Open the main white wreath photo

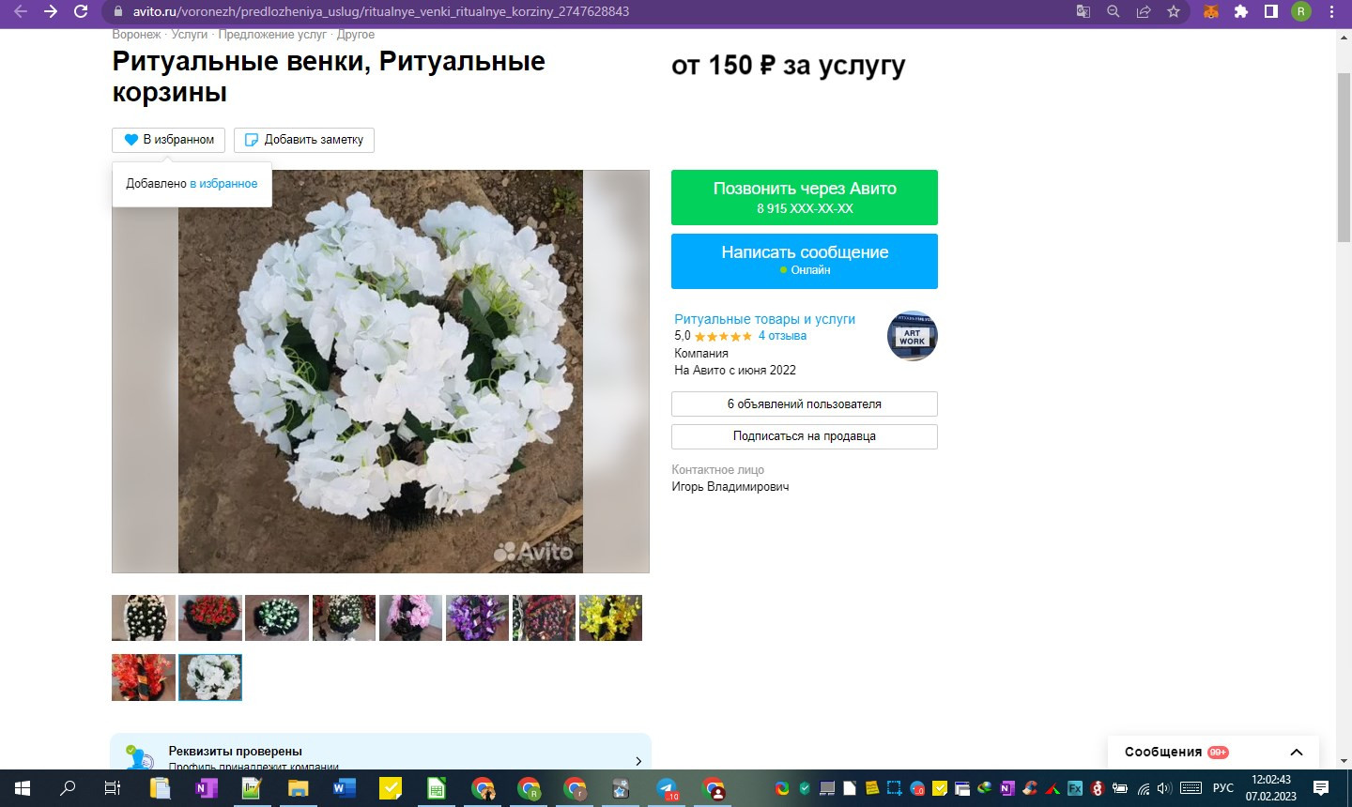(x=380, y=372)
